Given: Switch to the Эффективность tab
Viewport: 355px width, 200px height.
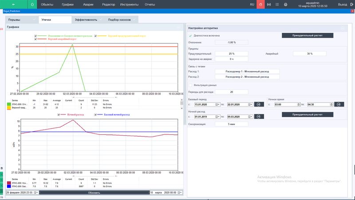Looking at the screenshot, I should 87,20.
